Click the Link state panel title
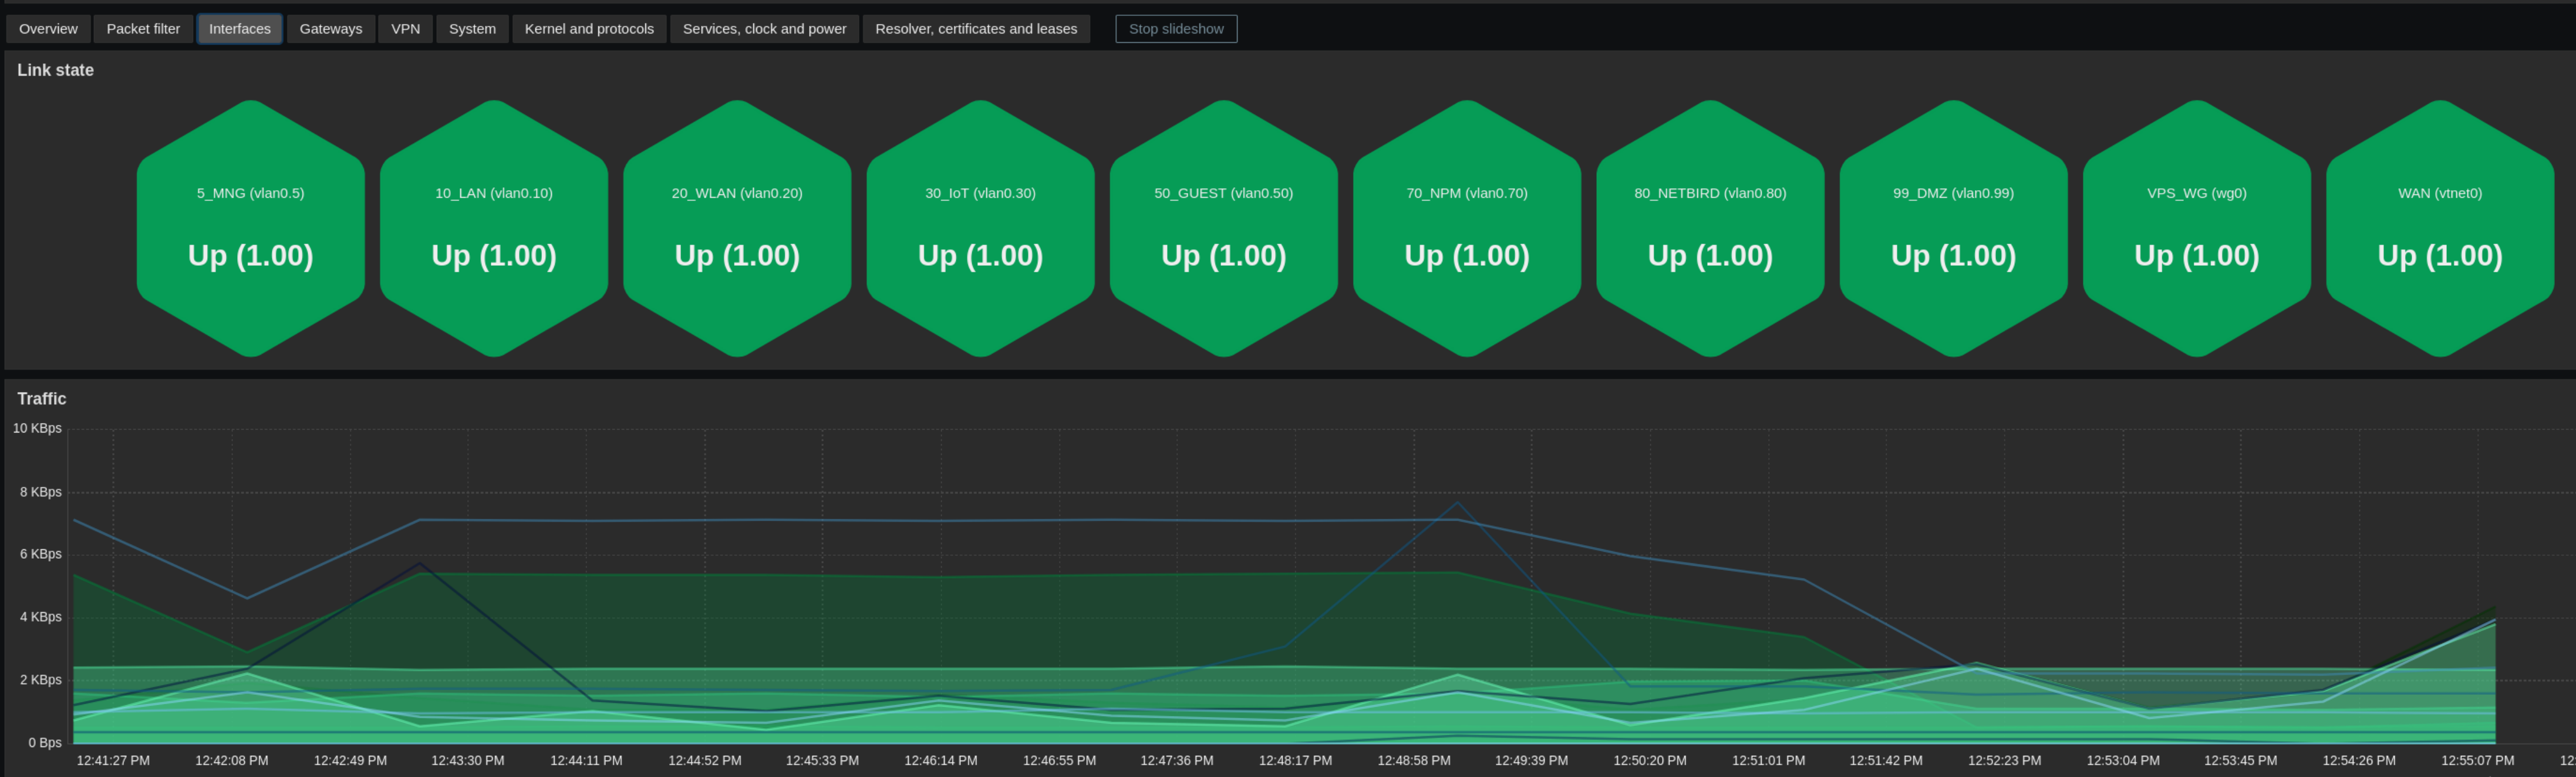The width and height of the screenshot is (2576, 777). (x=55, y=70)
